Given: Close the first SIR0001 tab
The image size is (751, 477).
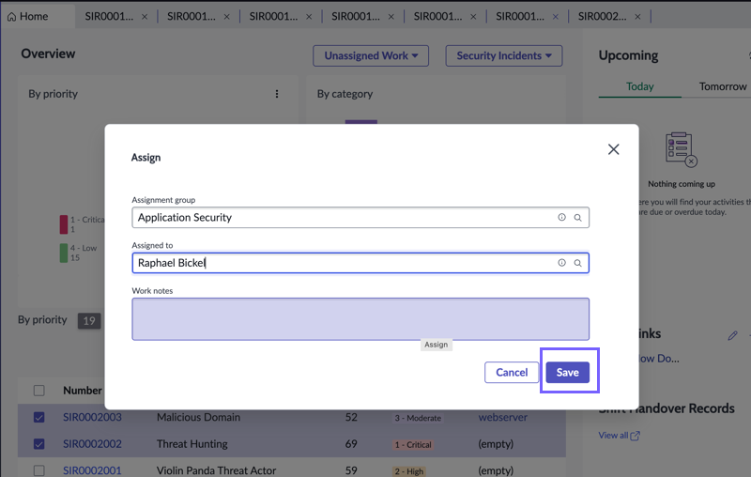Looking at the screenshot, I should [x=145, y=17].
